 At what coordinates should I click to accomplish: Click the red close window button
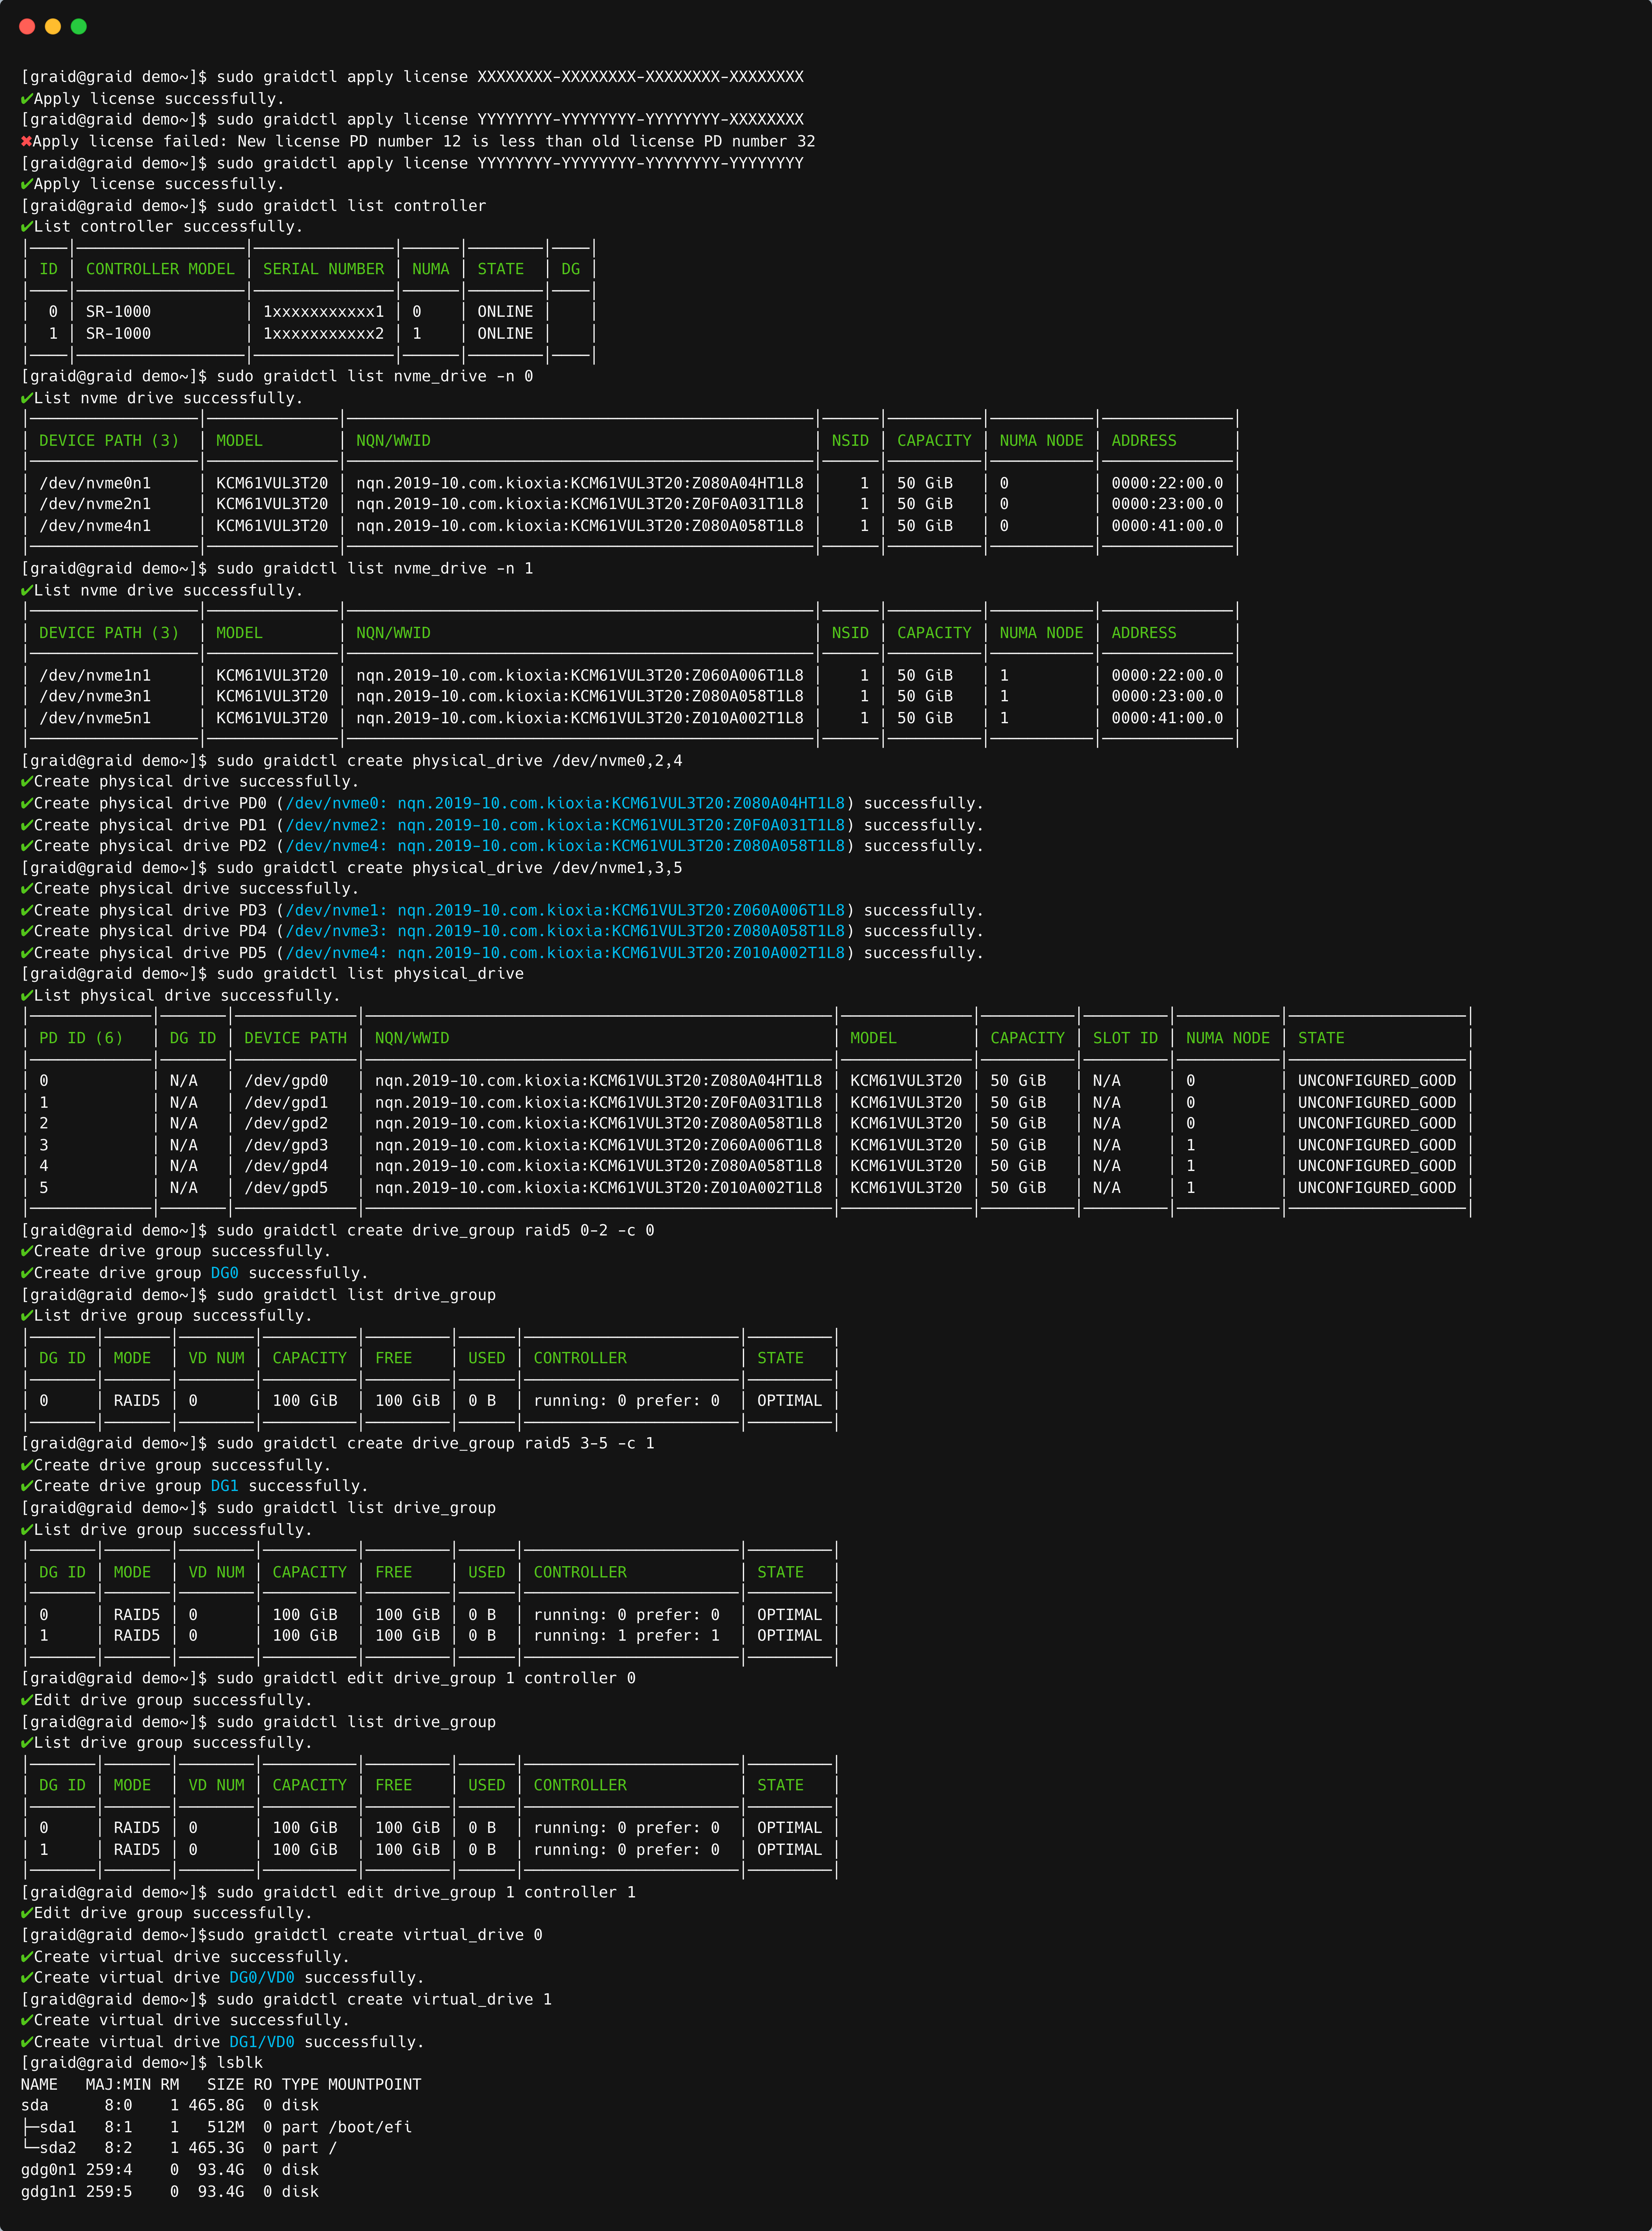27,27
